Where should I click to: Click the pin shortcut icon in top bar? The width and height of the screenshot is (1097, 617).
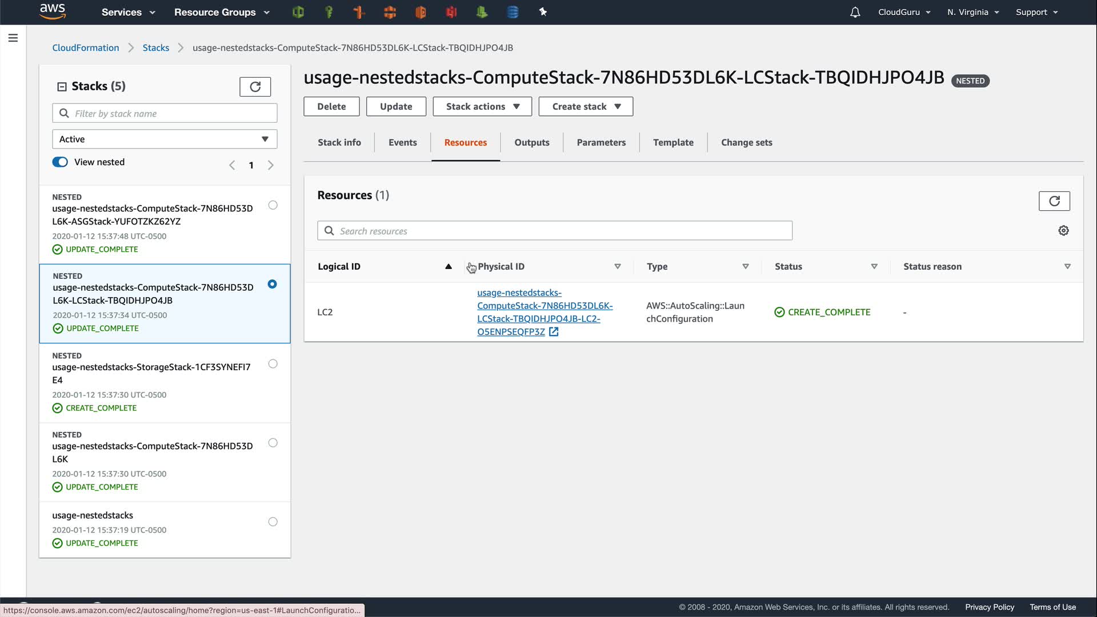(543, 12)
